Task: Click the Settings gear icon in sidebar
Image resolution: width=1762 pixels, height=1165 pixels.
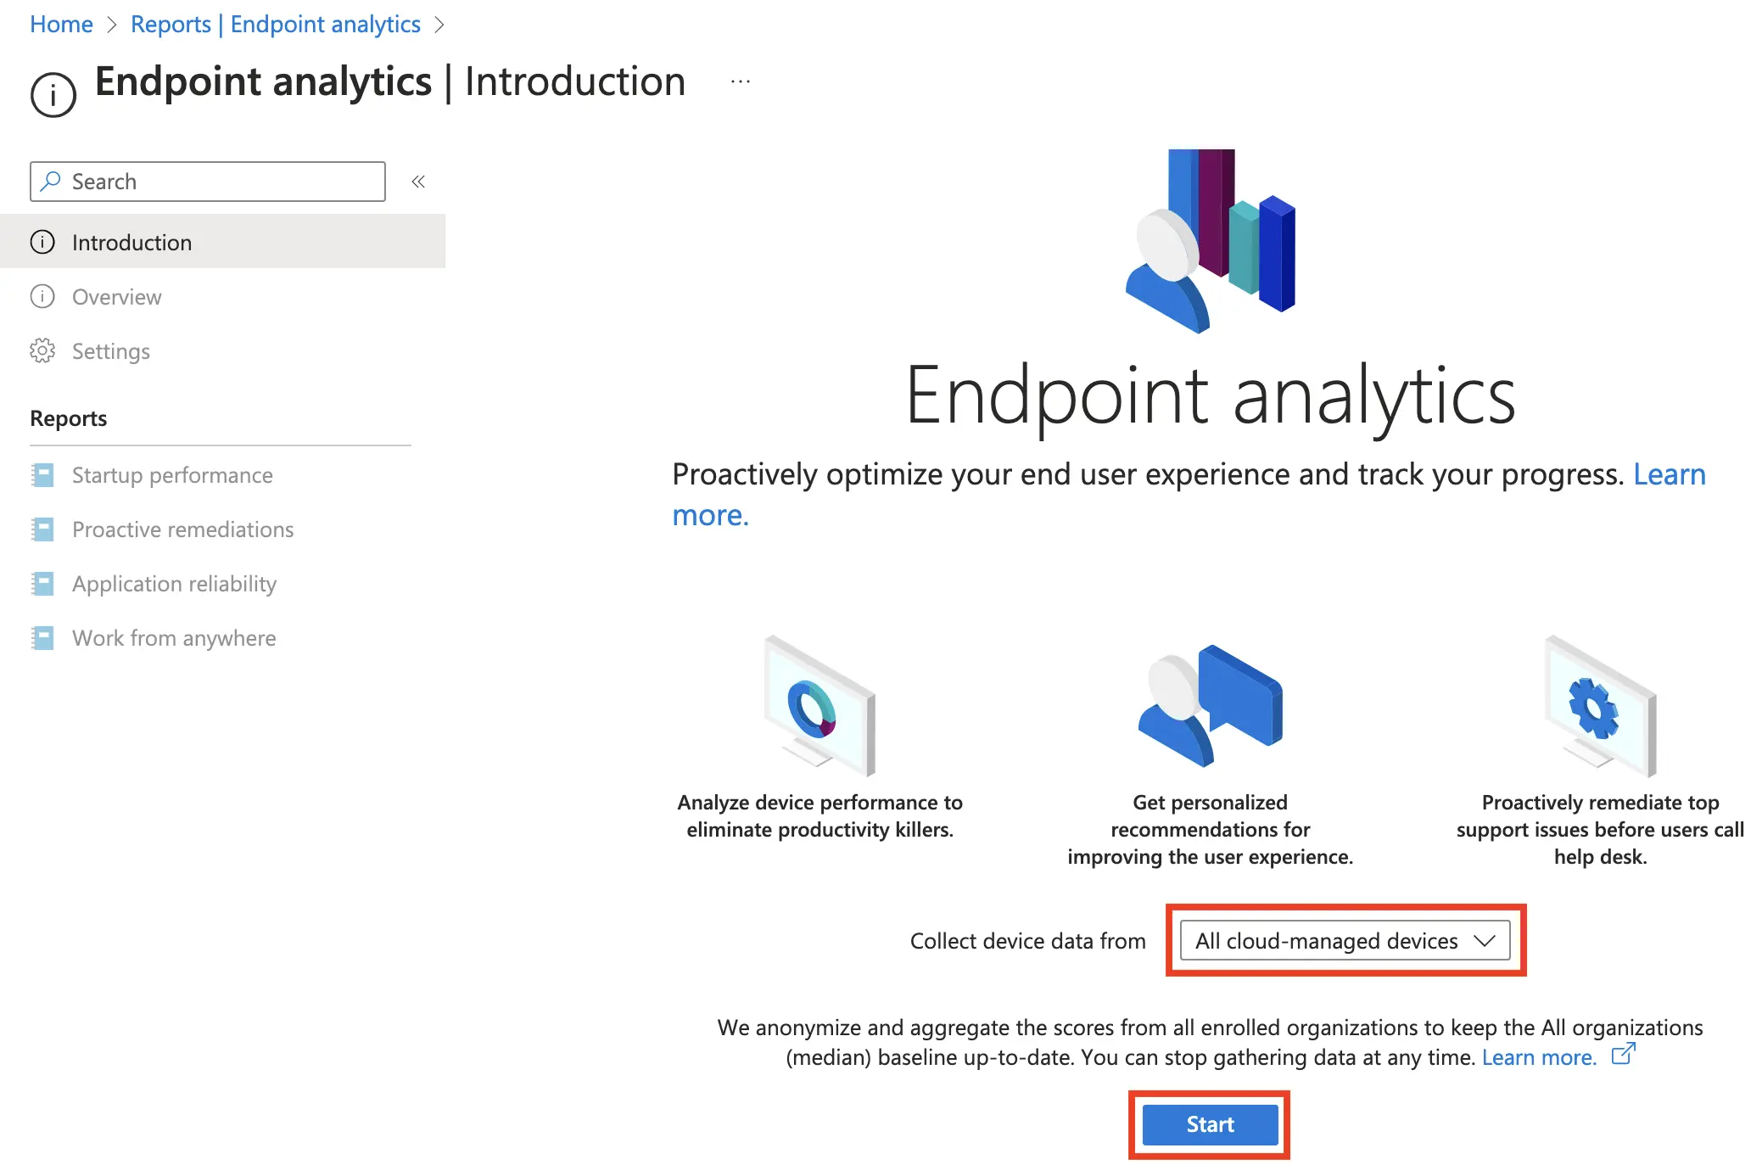Action: [42, 351]
